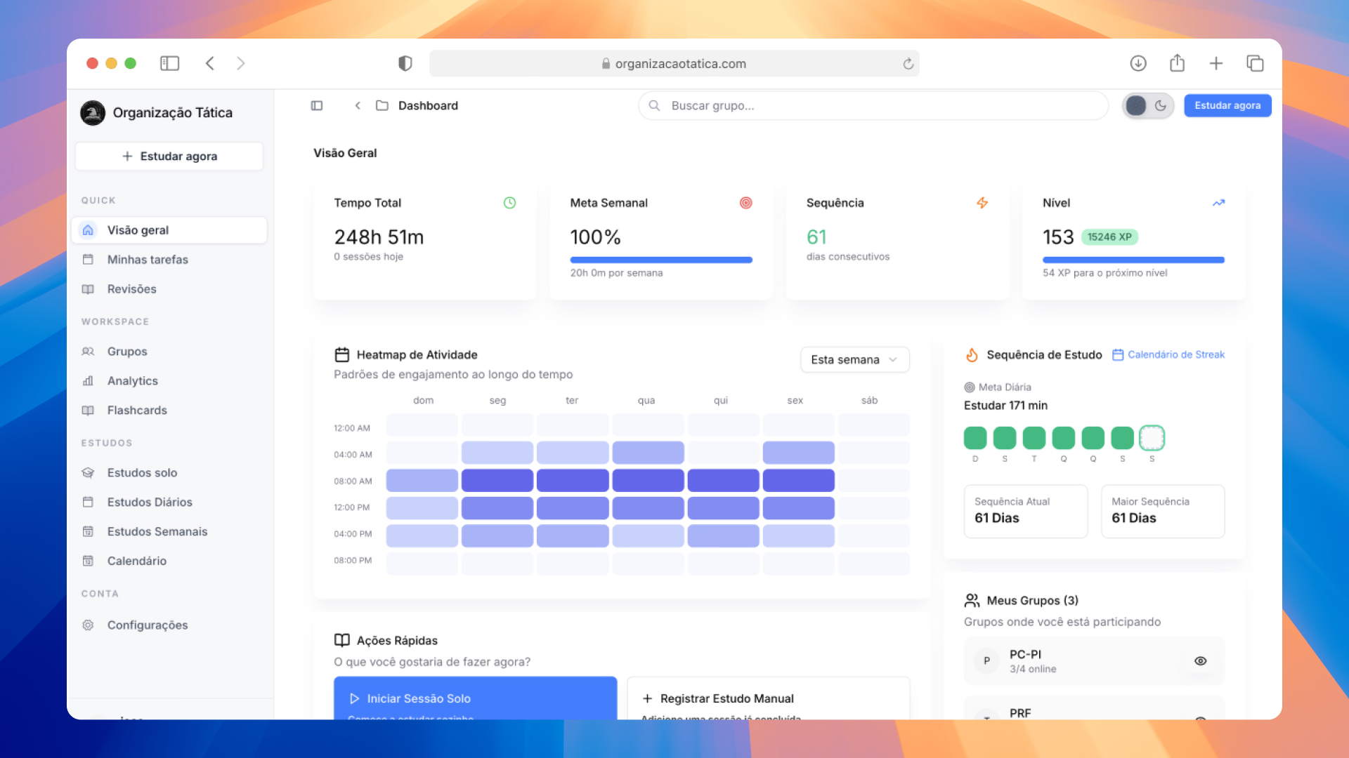Open Safari downloads icon

tap(1138, 63)
